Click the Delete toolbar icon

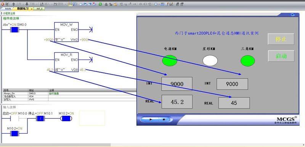point(55,4)
